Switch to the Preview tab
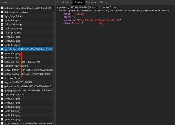Image resolution: width=175 pixels, height=125 pixels. point(78,2)
